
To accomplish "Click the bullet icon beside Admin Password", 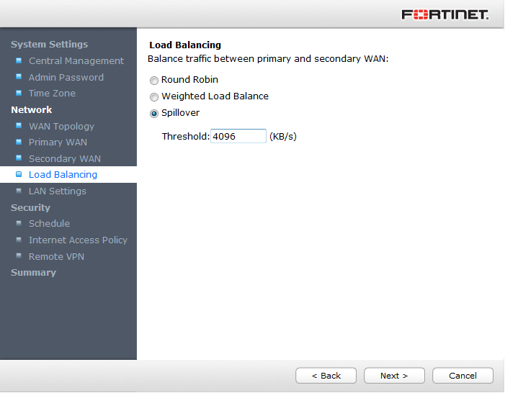I will (x=19, y=77).
